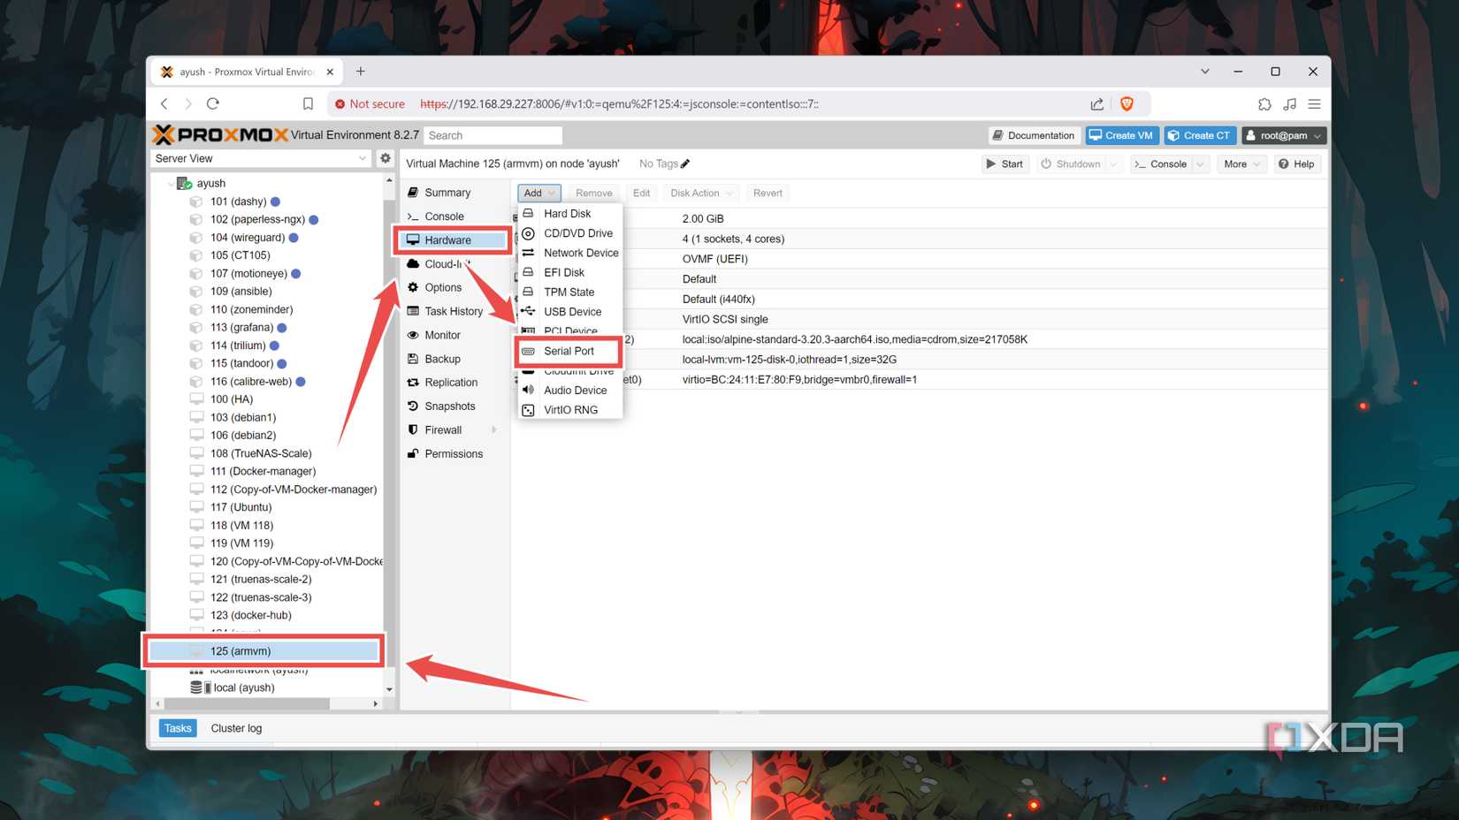Open the browser extensions puzzle icon
Viewport: 1459px width, 820px height.
(1264, 103)
